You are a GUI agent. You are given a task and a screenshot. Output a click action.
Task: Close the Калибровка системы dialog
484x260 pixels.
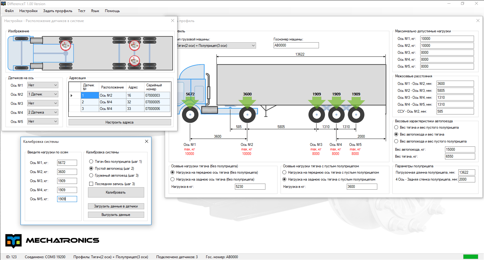pyautogui.click(x=147, y=141)
